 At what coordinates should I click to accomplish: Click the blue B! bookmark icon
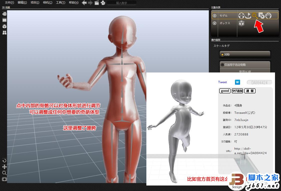(x=238, y=82)
